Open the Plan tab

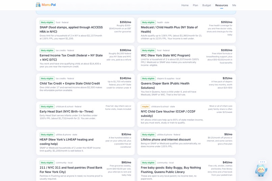pyautogui.click(x=195, y=5)
